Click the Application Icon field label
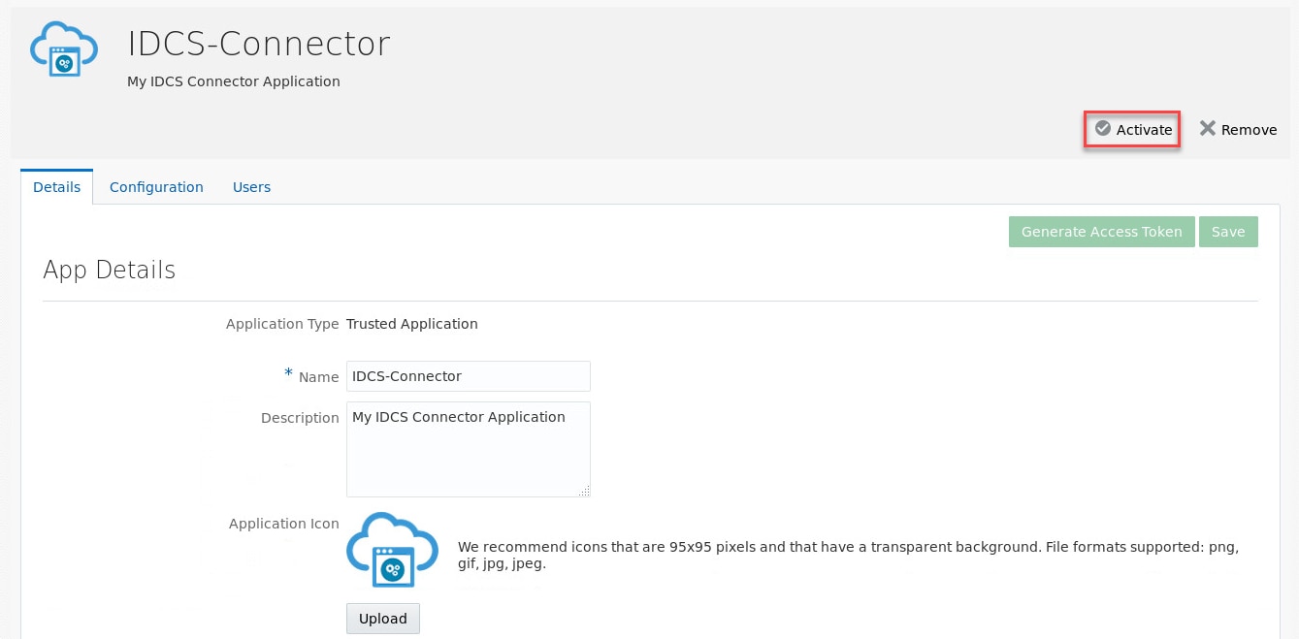The image size is (1299, 639). pyautogui.click(x=283, y=524)
